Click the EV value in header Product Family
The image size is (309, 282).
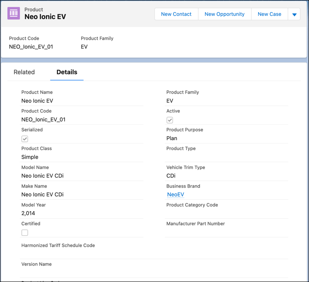tap(84, 47)
